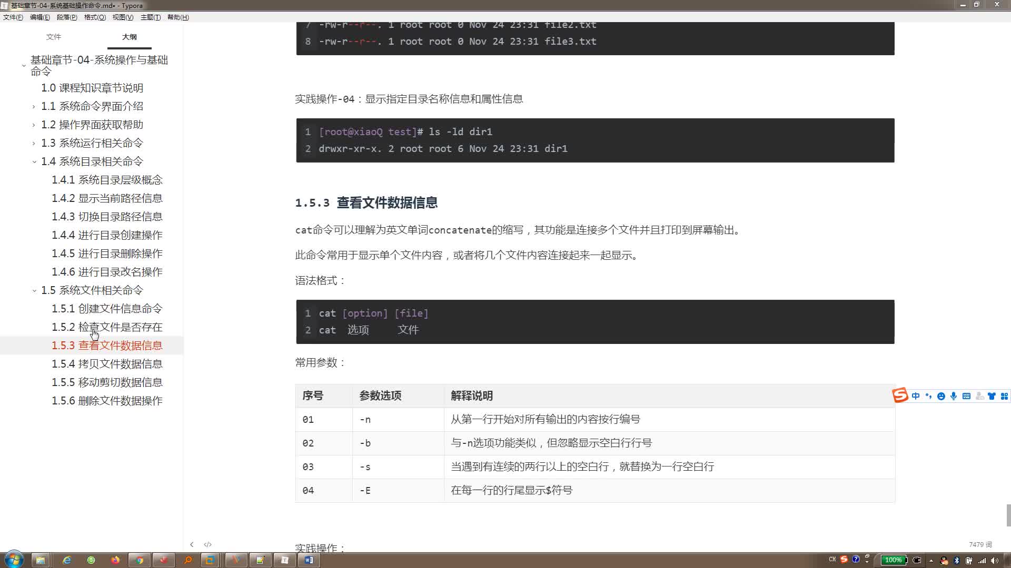Viewport: 1011px width, 568px height.
Task: Open the 文件(F) menu
Action: [13, 17]
